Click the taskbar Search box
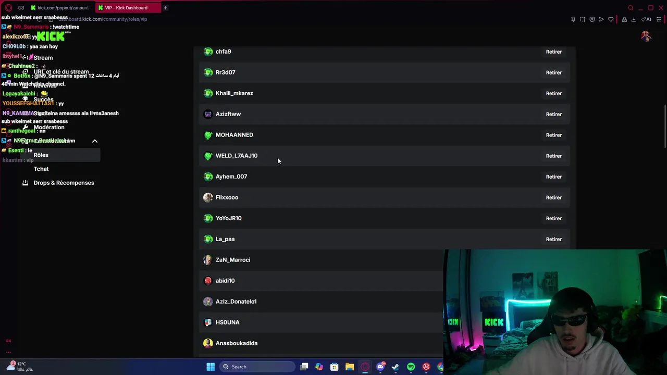Image resolution: width=667 pixels, height=375 pixels. pyautogui.click(x=257, y=367)
